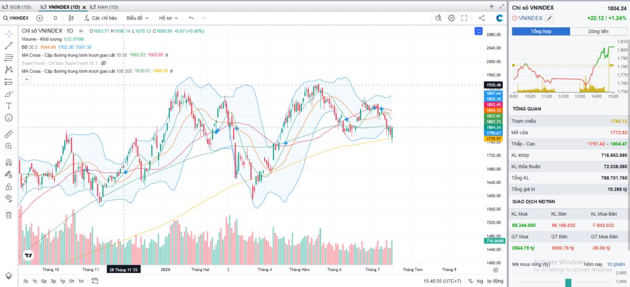Select the text annotation tool
The image size is (630, 287).
point(8,106)
